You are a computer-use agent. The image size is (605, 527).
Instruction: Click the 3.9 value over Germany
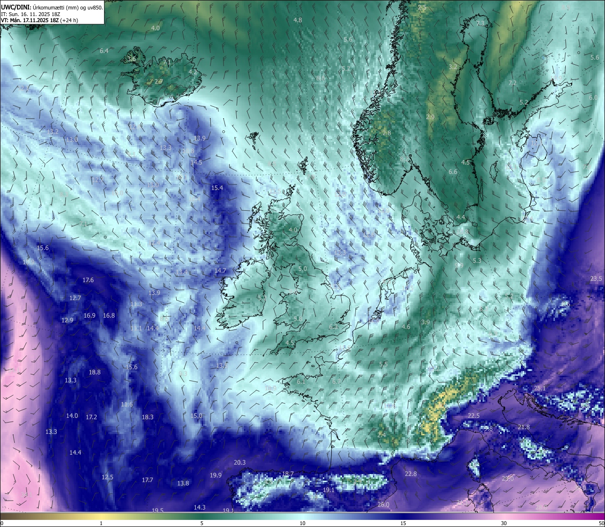[x=425, y=322]
